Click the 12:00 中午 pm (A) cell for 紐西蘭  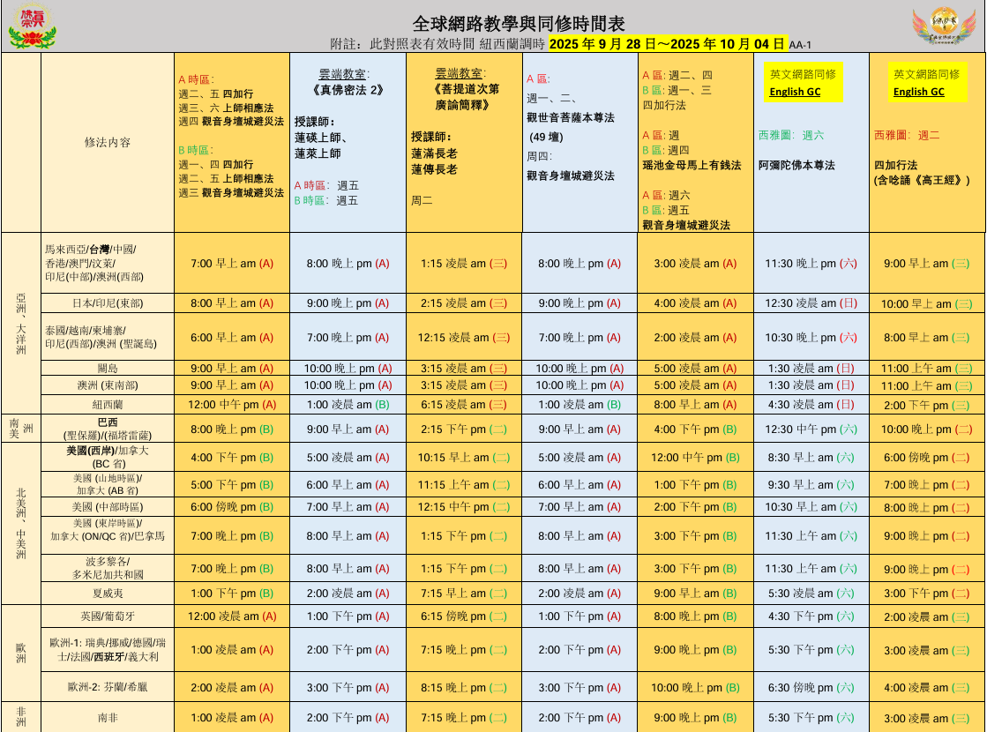tap(233, 405)
